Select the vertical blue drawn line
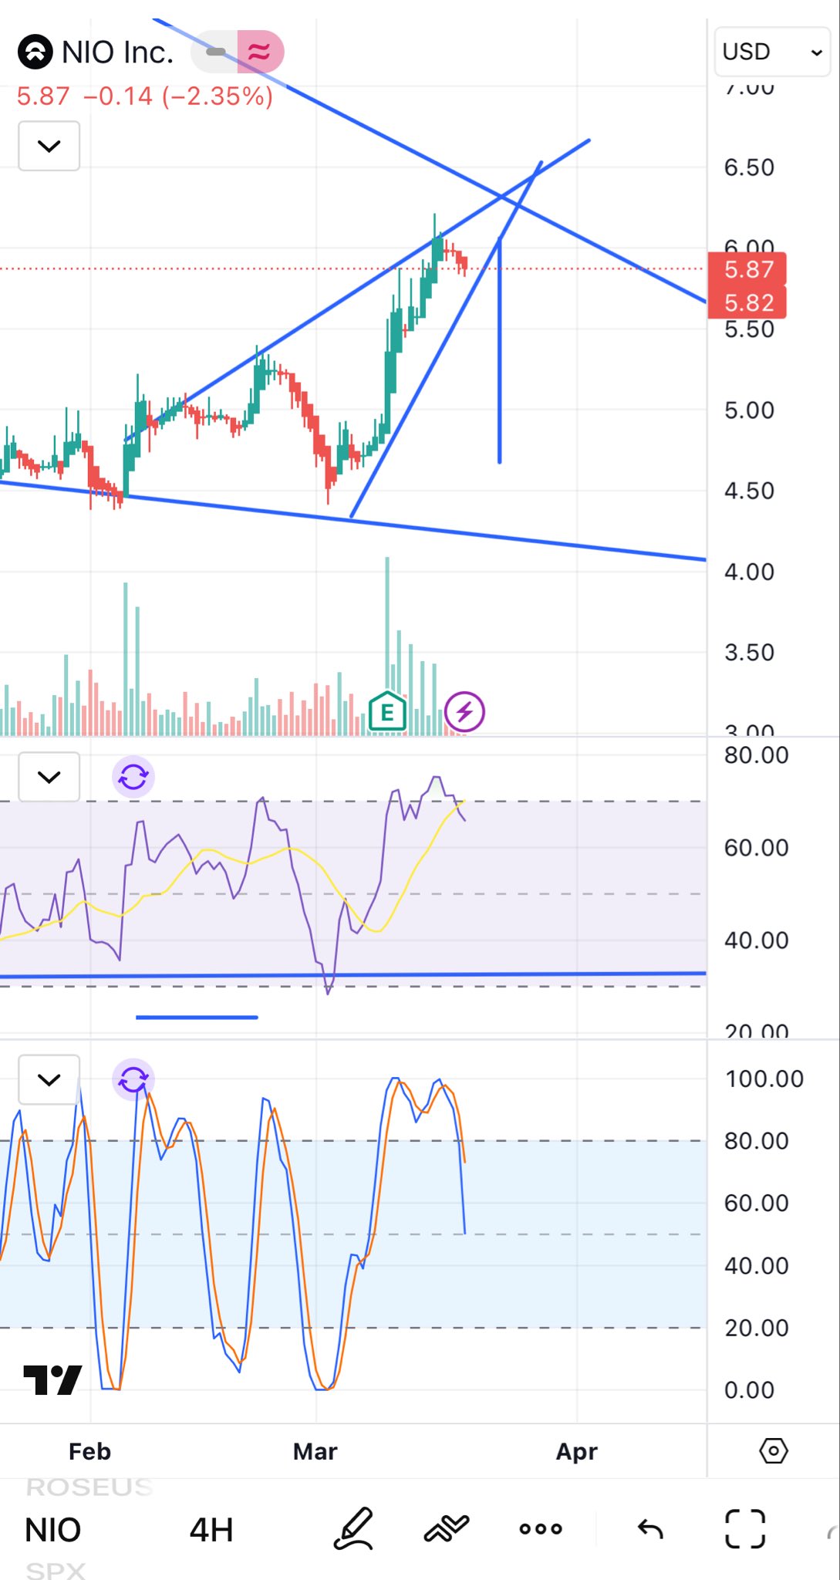840x1580 pixels. [x=500, y=351]
